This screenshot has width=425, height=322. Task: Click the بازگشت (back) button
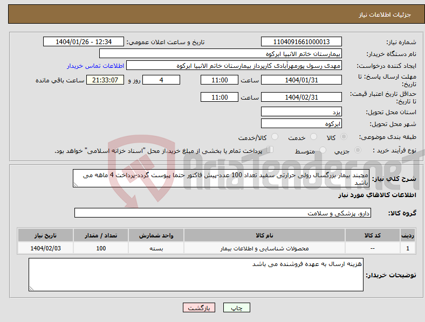click(x=199, y=307)
